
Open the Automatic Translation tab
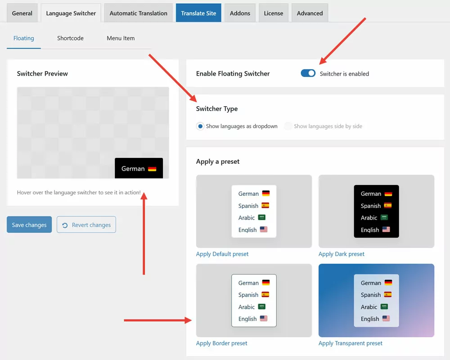click(138, 13)
